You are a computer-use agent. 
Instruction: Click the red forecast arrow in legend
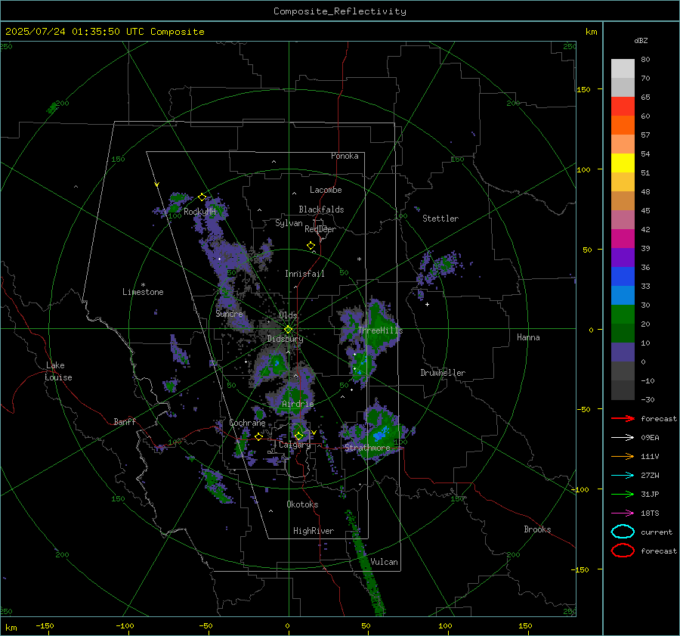pos(623,418)
